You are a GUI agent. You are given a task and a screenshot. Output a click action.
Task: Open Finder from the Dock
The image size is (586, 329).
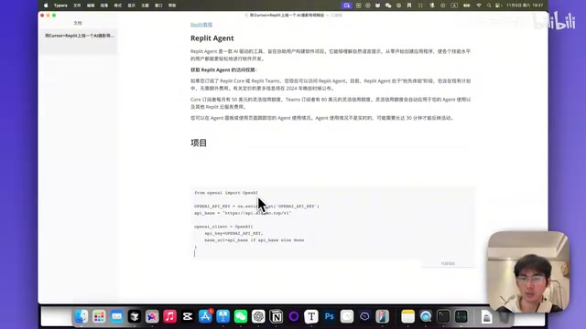pyautogui.click(x=81, y=317)
